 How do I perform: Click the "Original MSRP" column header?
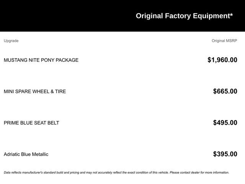pos(224,41)
